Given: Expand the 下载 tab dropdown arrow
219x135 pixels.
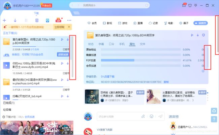Looking at the screenshot, I should (x=36, y=15).
